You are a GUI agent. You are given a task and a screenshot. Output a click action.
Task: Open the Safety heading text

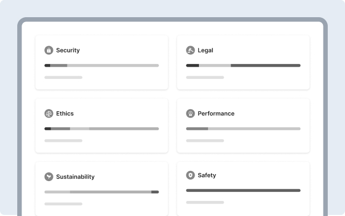[207, 175]
